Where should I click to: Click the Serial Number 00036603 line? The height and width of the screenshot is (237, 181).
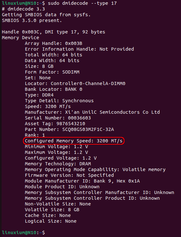pyautogui.click(x=58, y=118)
